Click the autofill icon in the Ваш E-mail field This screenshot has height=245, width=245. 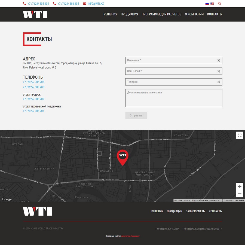pyautogui.click(x=219, y=71)
